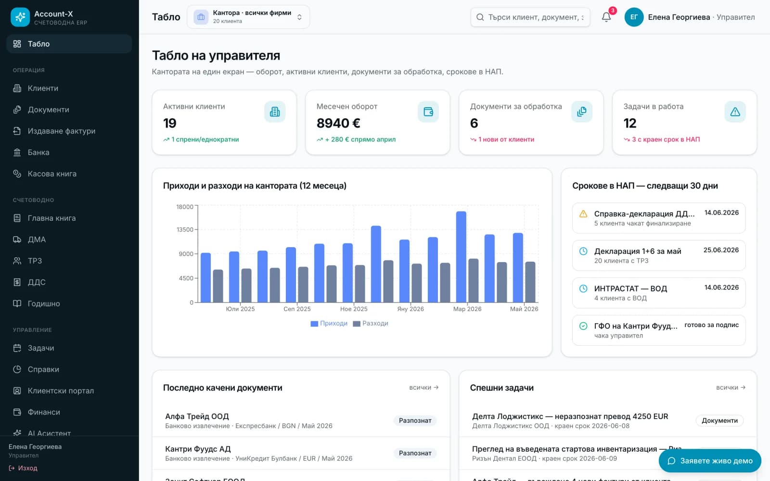Click the Документи button on Делта Лоджистикс task
The height and width of the screenshot is (481, 770).
click(719, 420)
